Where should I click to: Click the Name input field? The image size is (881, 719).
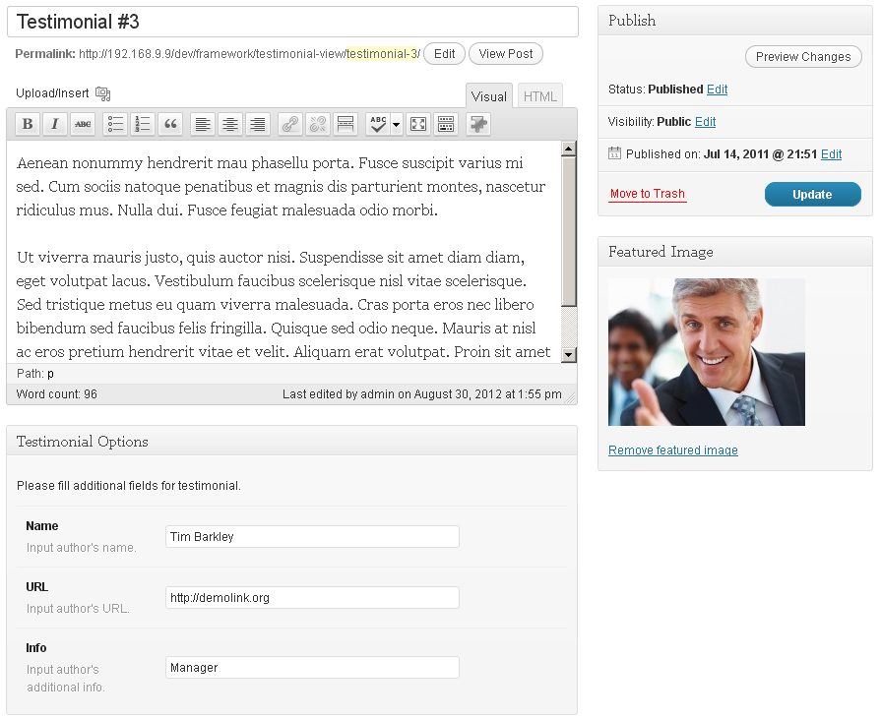point(312,537)
